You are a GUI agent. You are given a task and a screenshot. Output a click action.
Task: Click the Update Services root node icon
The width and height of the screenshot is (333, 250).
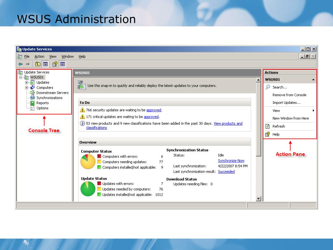[x=20, y=72]
